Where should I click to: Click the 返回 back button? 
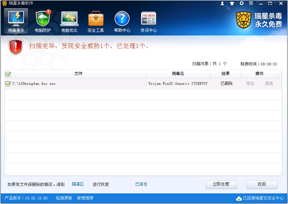(262, 185)
